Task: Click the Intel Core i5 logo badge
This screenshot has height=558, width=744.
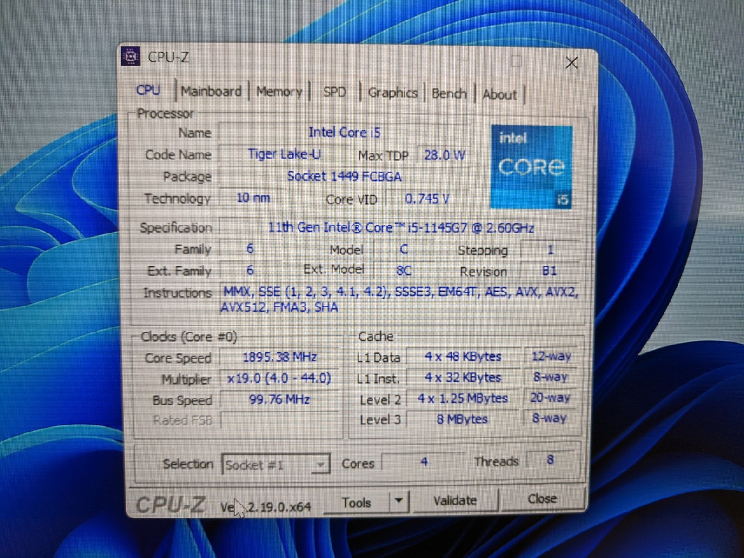Action: (x=531, y=166)
